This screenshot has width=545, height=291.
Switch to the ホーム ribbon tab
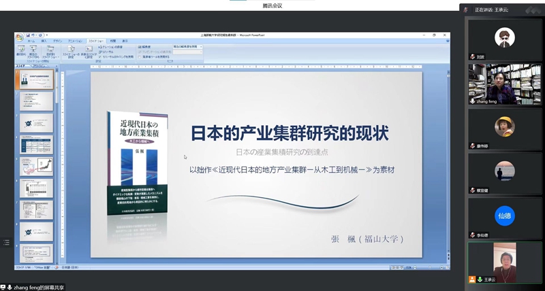pos(31,41)
